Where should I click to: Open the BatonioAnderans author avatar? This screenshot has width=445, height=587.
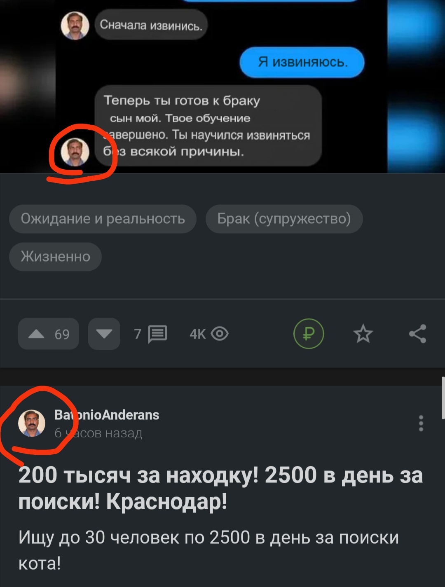click(32, 423)
